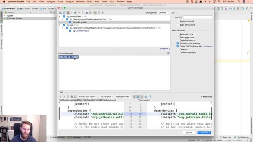Open the Highlight words dropdown
This screenshot has height=142, width=253.
tap(123, 97)
